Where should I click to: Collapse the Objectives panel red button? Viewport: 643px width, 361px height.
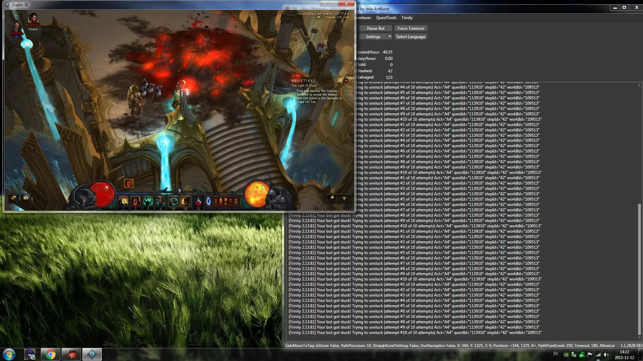tap(346, 81)
